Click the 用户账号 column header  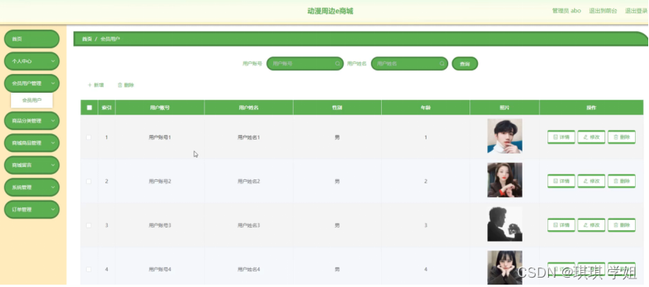[159, 108]
